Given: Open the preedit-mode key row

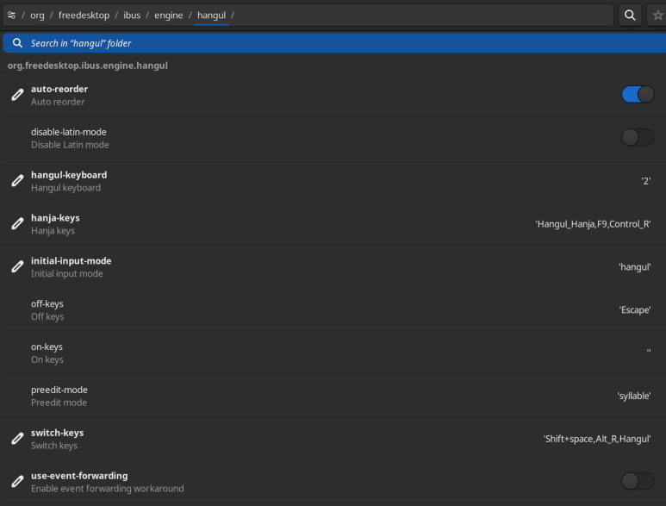Looking at the screenshot, I should click(x=333, y=396).
